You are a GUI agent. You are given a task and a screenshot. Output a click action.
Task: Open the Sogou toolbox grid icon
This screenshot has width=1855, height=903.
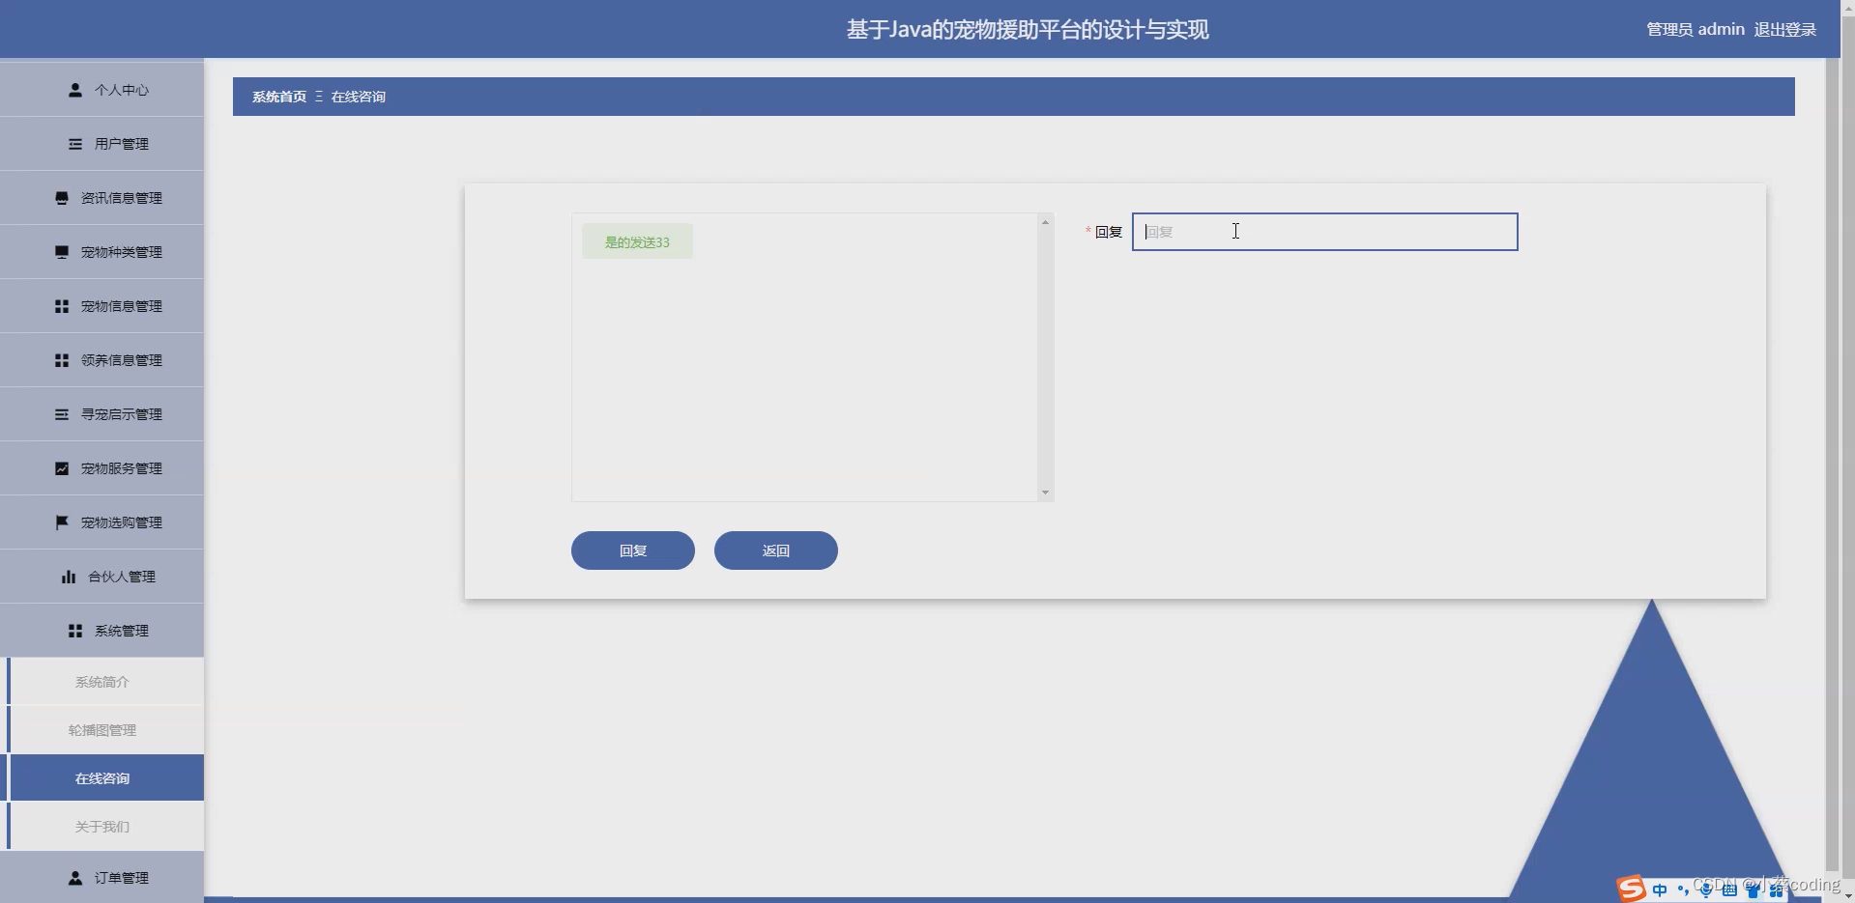(1776, 889)
